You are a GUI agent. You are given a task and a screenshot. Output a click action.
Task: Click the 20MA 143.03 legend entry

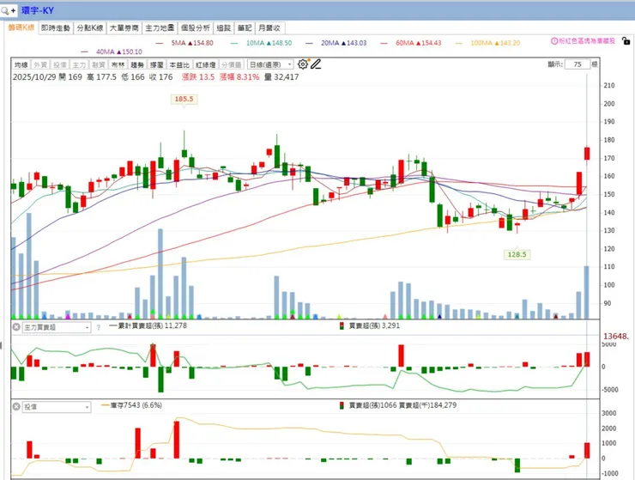pyautogui.click(x=336, y=43)
